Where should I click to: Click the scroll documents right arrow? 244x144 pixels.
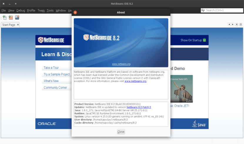233,25
